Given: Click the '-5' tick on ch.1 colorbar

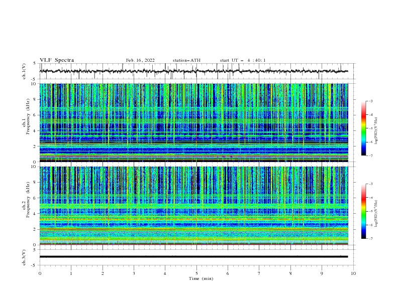Looking at the screenshot, I should pyautogui.click(x=371, y=128).
